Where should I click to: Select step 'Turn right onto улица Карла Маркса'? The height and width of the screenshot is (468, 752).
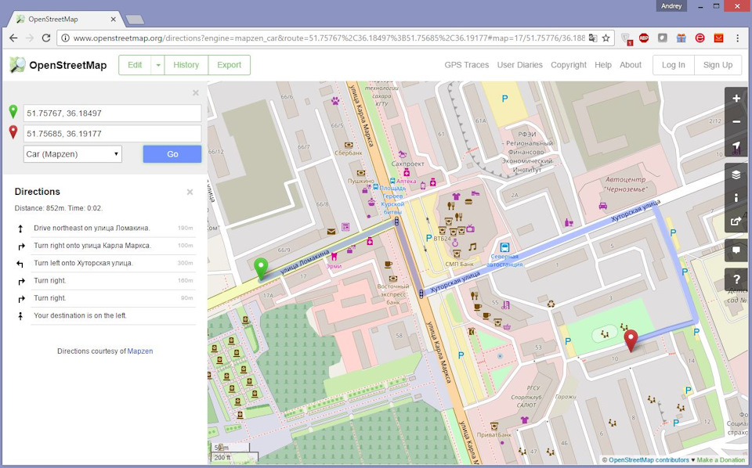tap(105, 246)
